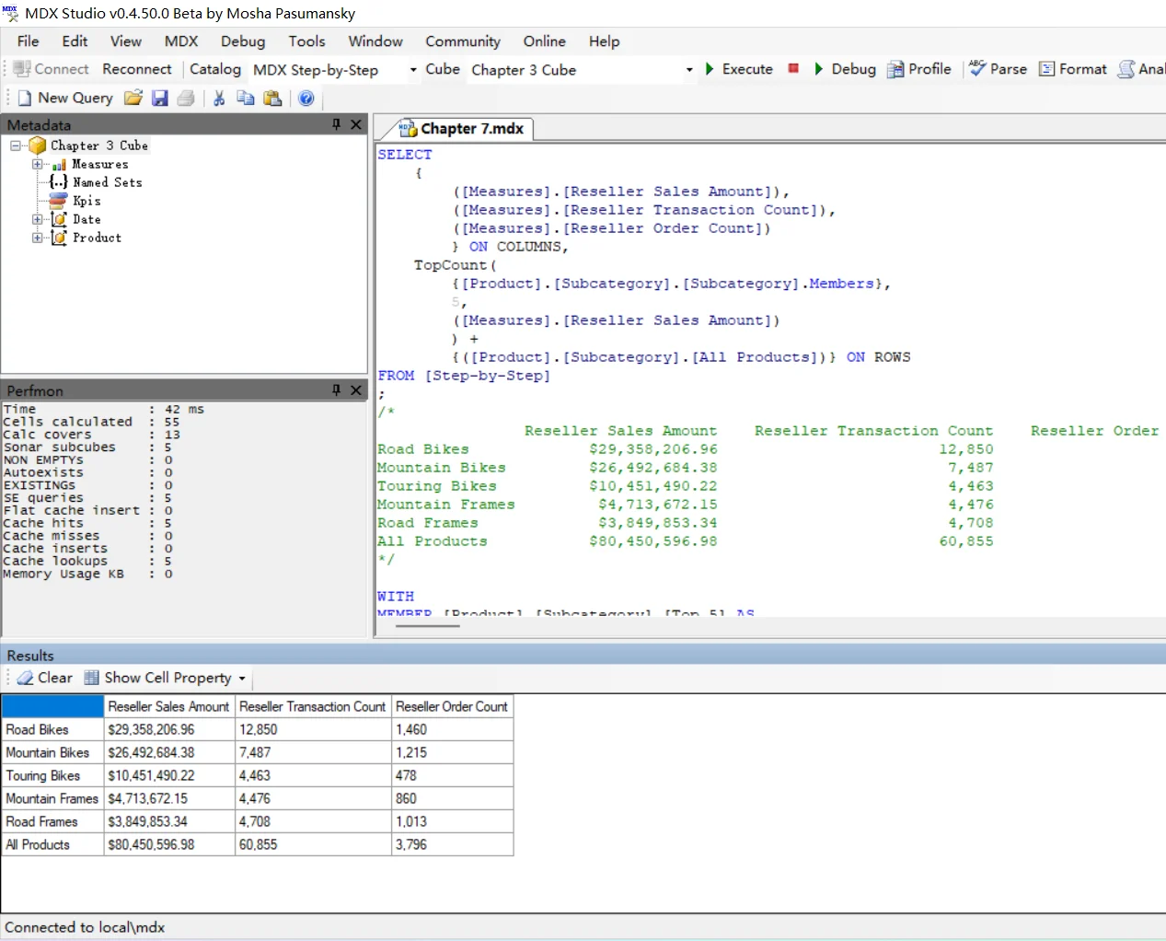
Task: Open a file with the folder icon
Action: [133, 98]
